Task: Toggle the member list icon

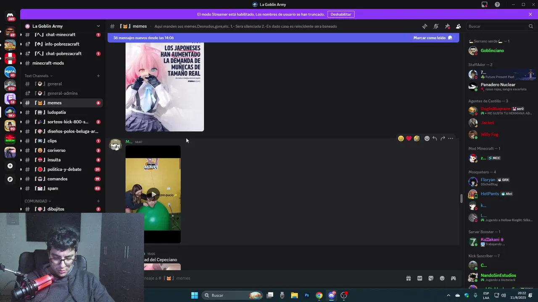Action: [x=459, y=26]
